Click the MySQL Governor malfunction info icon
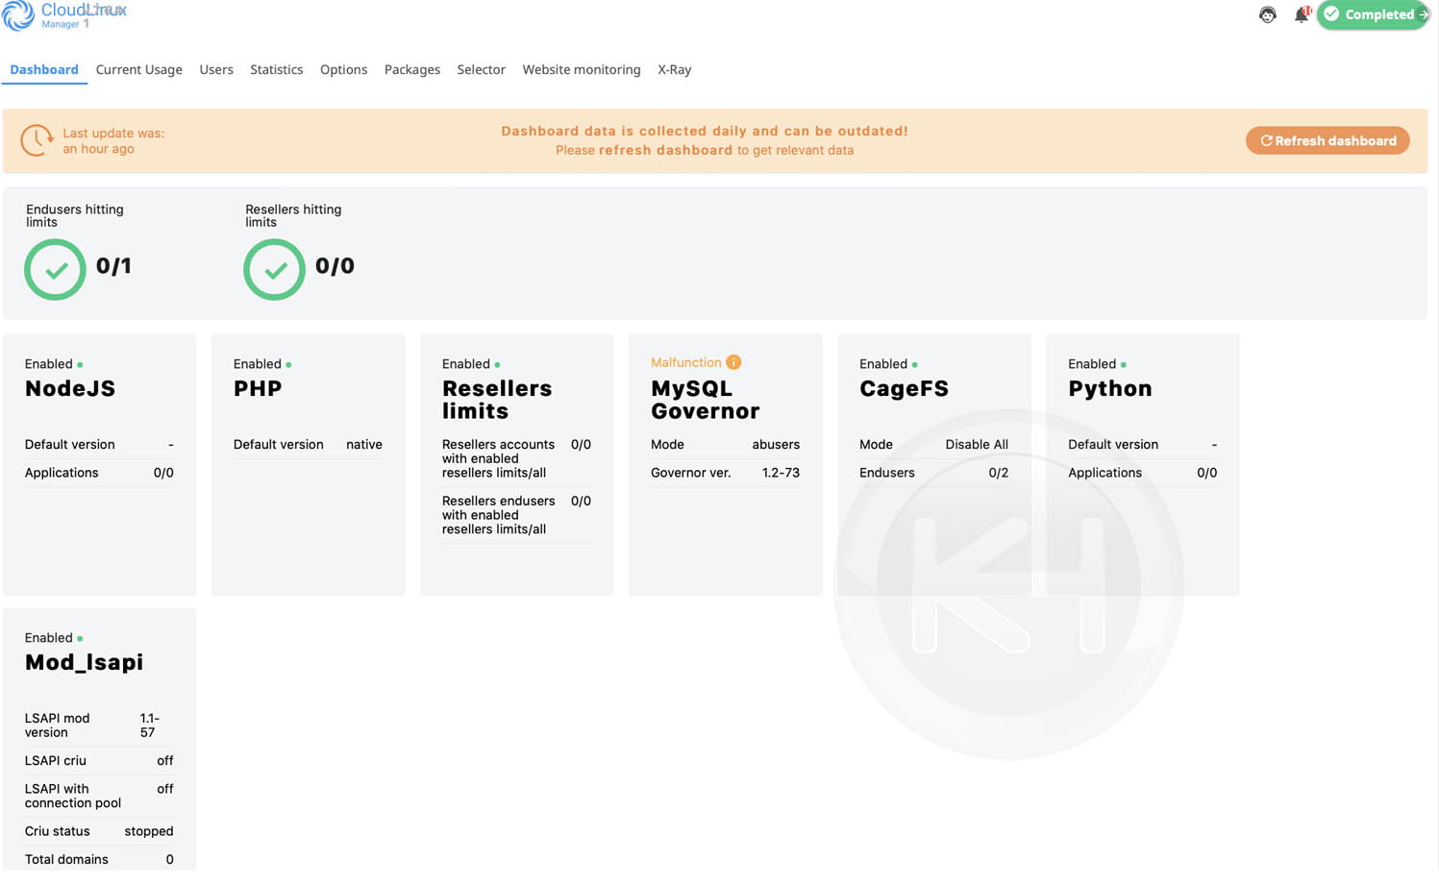 (733, 362)
